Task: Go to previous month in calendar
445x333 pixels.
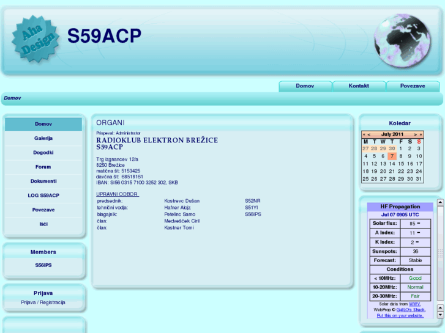Action: 369,134
